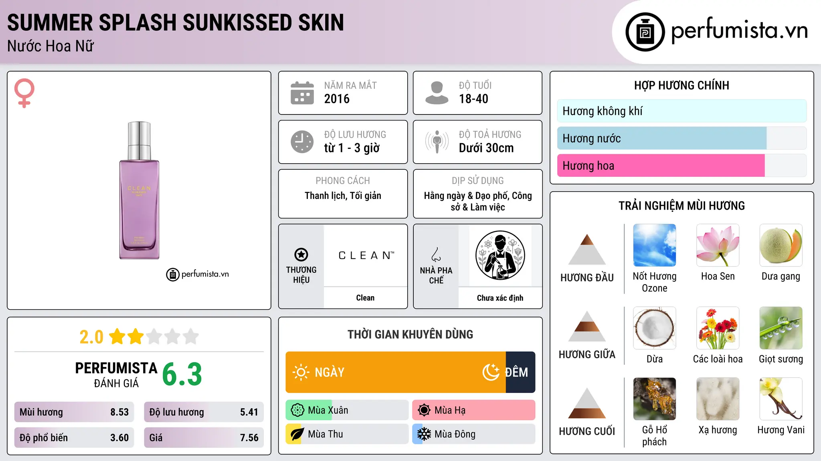The height and width of the screenshot is (461, 821).
Task: Click the Độ lưu hương 5.41 score bar
Action: point(204,412)
